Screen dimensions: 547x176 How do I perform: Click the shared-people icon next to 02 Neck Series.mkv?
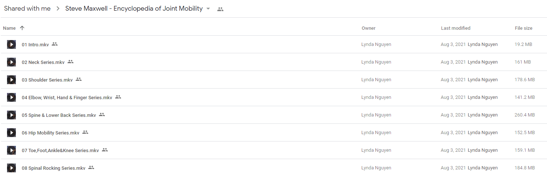70,62
